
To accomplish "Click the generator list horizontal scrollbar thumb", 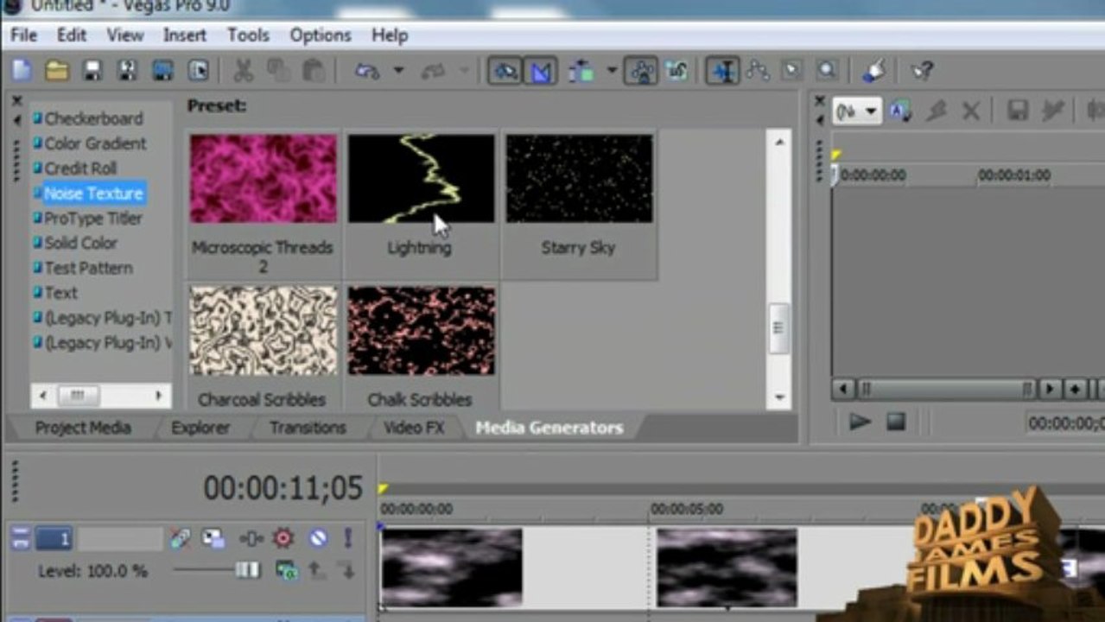I will (78, 396).
